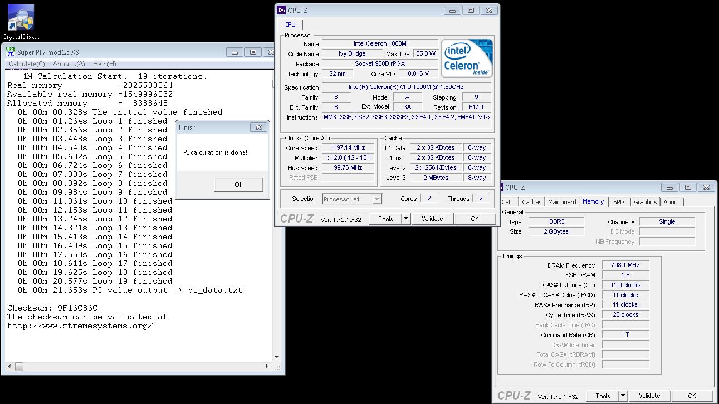
Task: Open Processor #1 selection dropdown
Action: coord(352,199)
